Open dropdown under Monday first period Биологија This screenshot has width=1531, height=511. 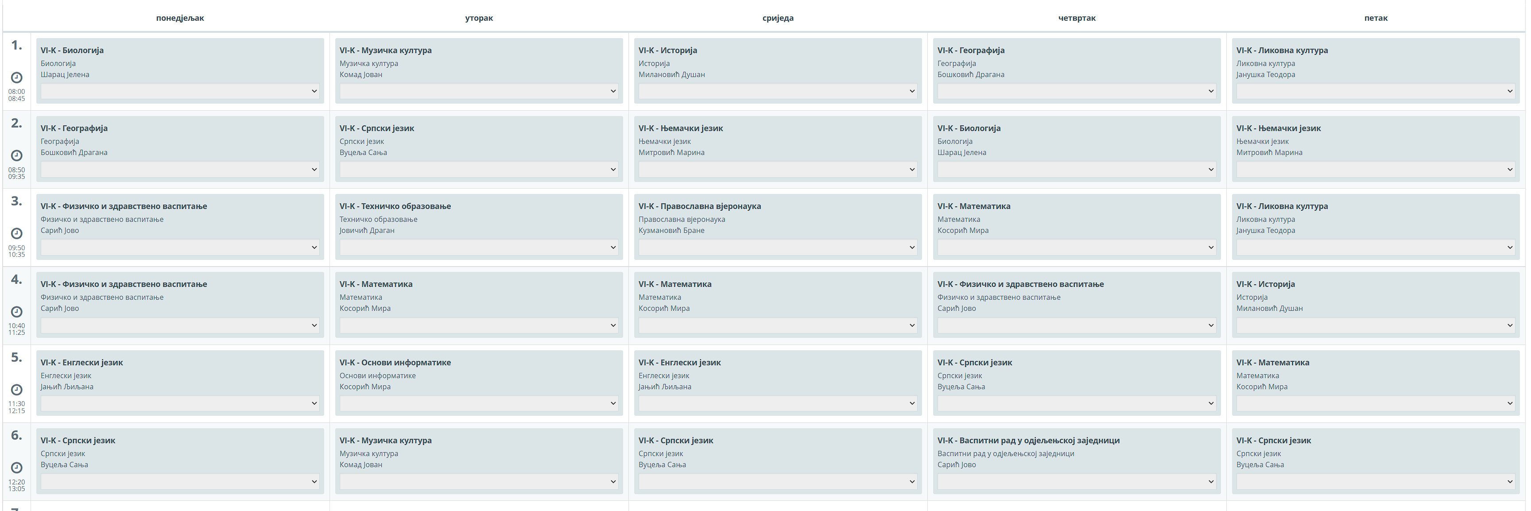pyautogui.click(x=179, y=91)
